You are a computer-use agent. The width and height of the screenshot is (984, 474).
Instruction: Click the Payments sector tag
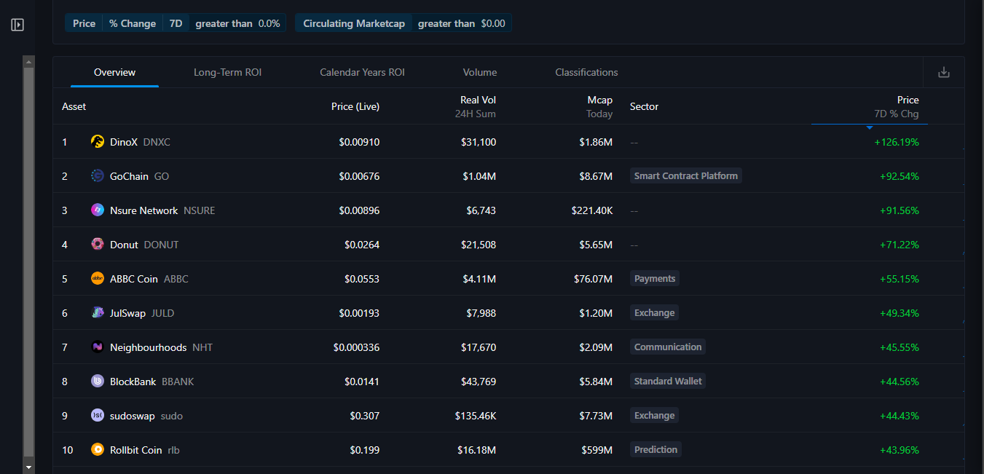coord(655,278)
